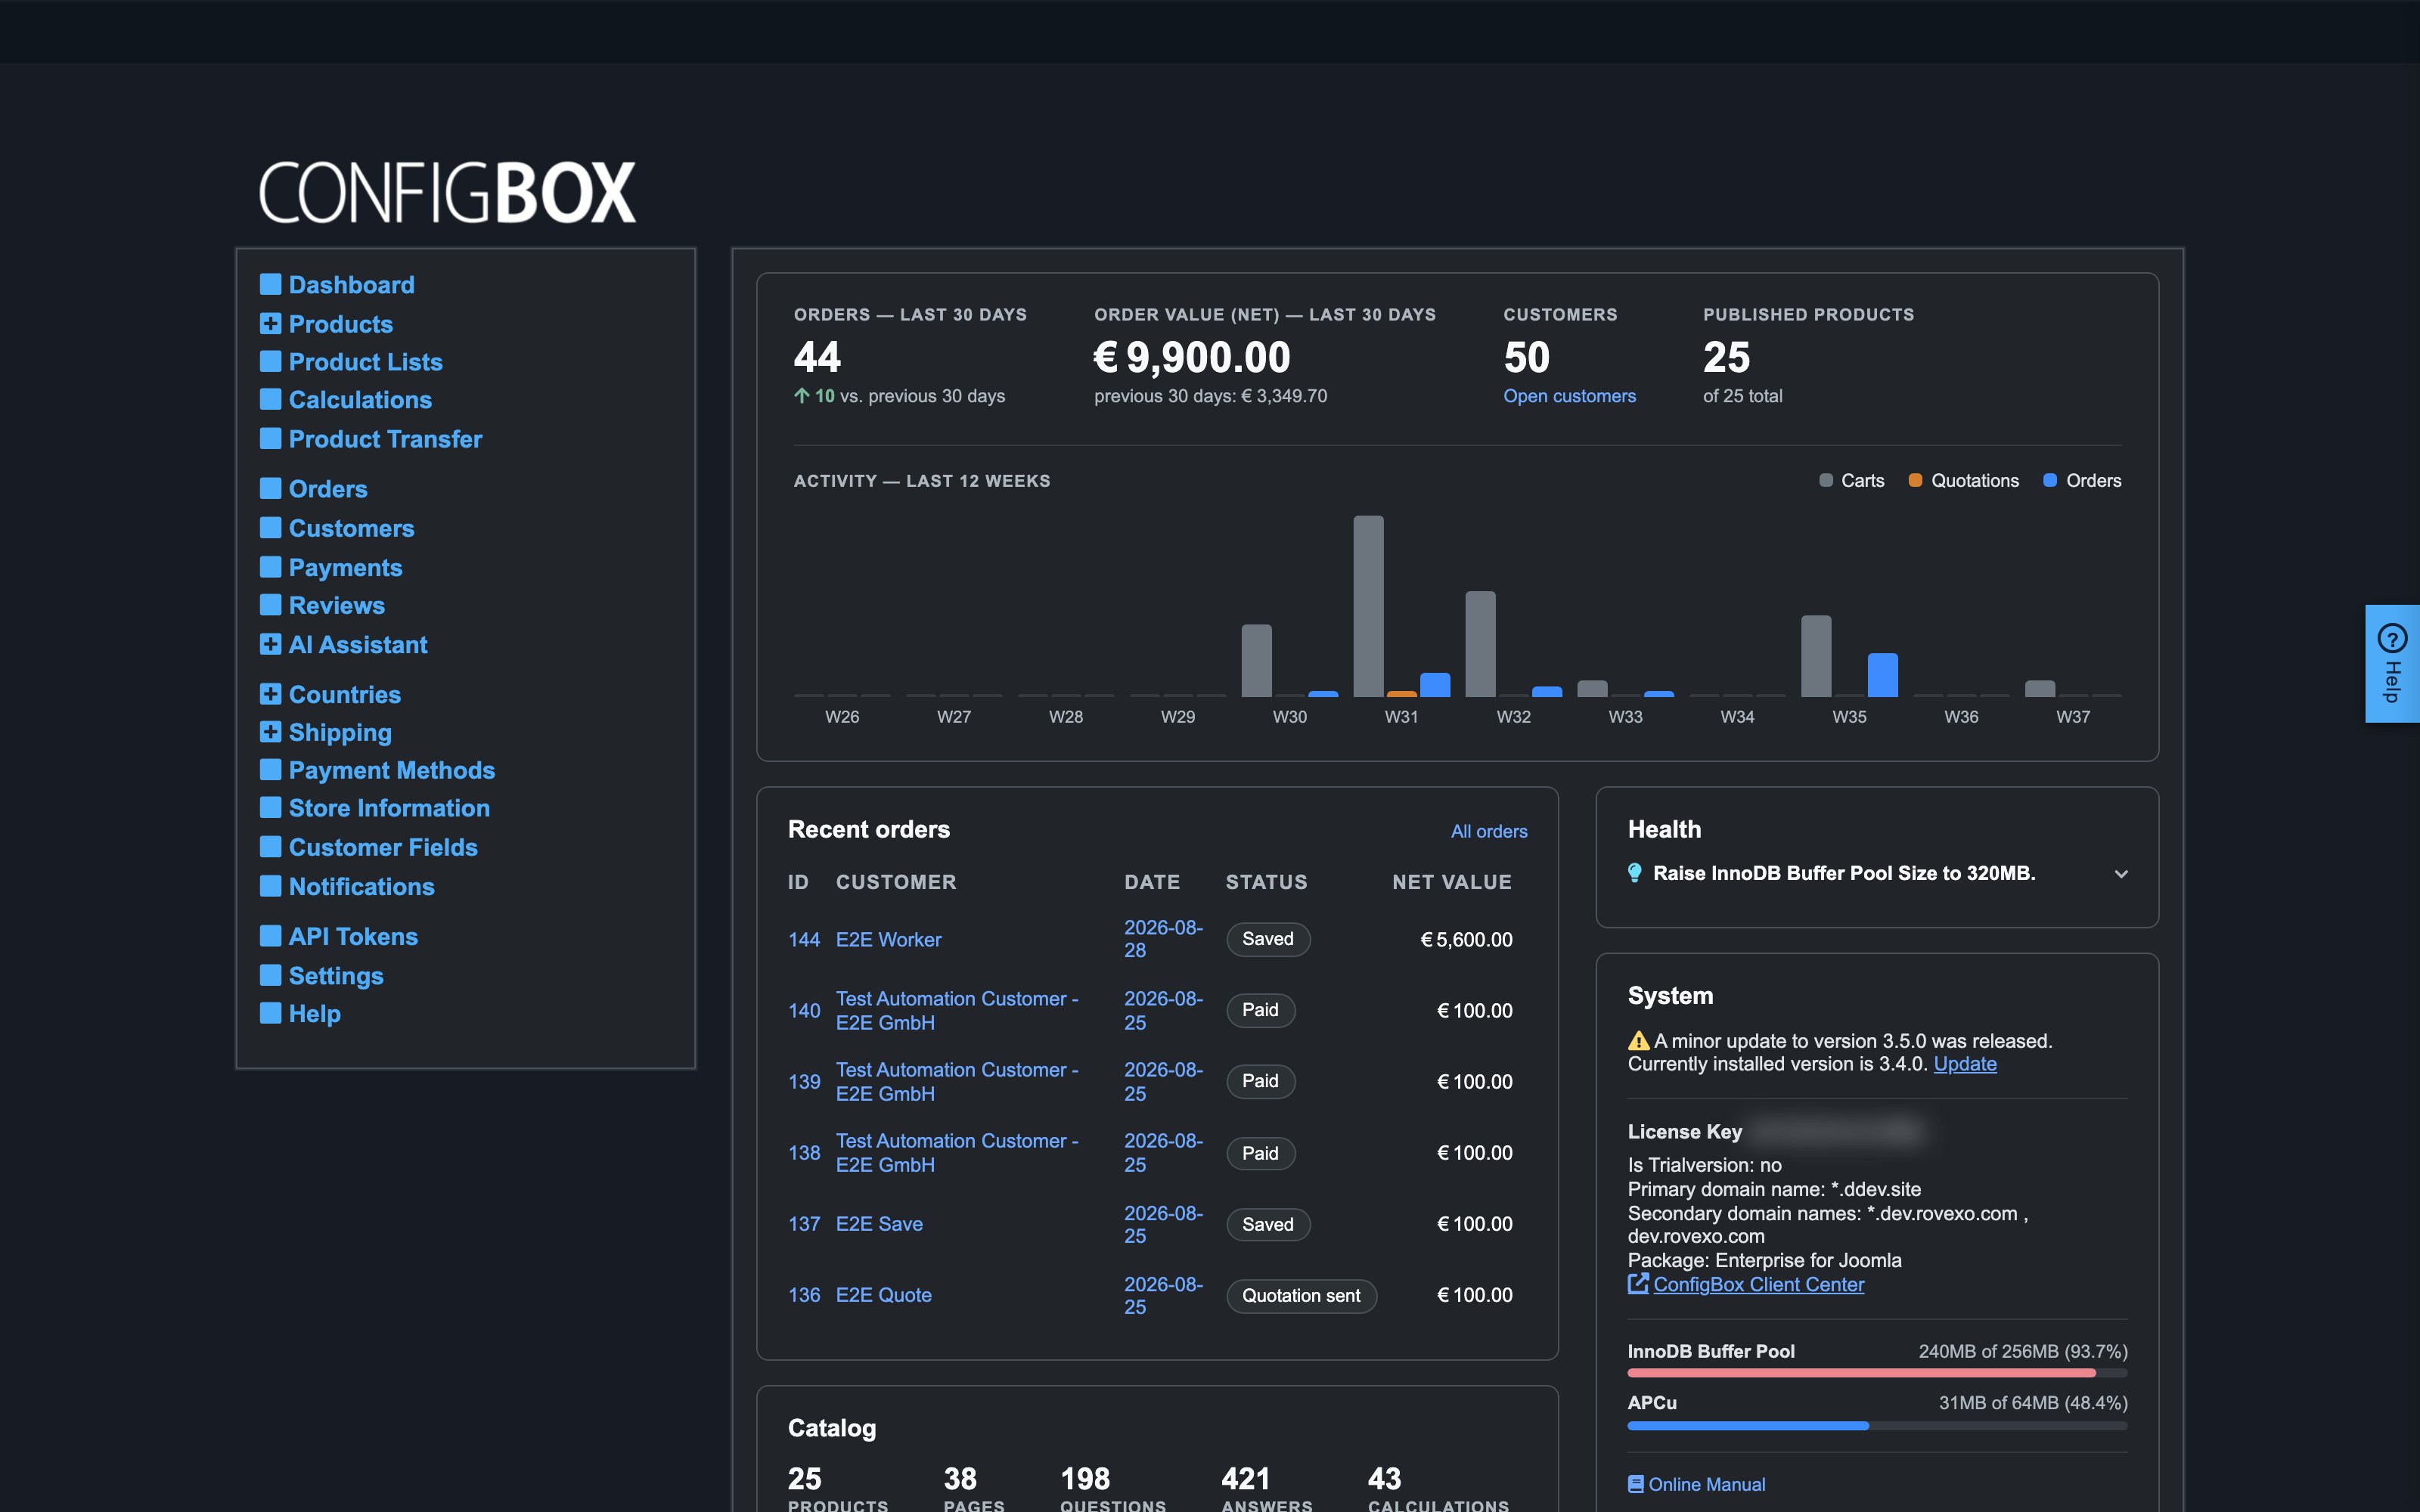Click the lightbulb icon in Health panel
The image size is (2420, 1512).
1635,873
